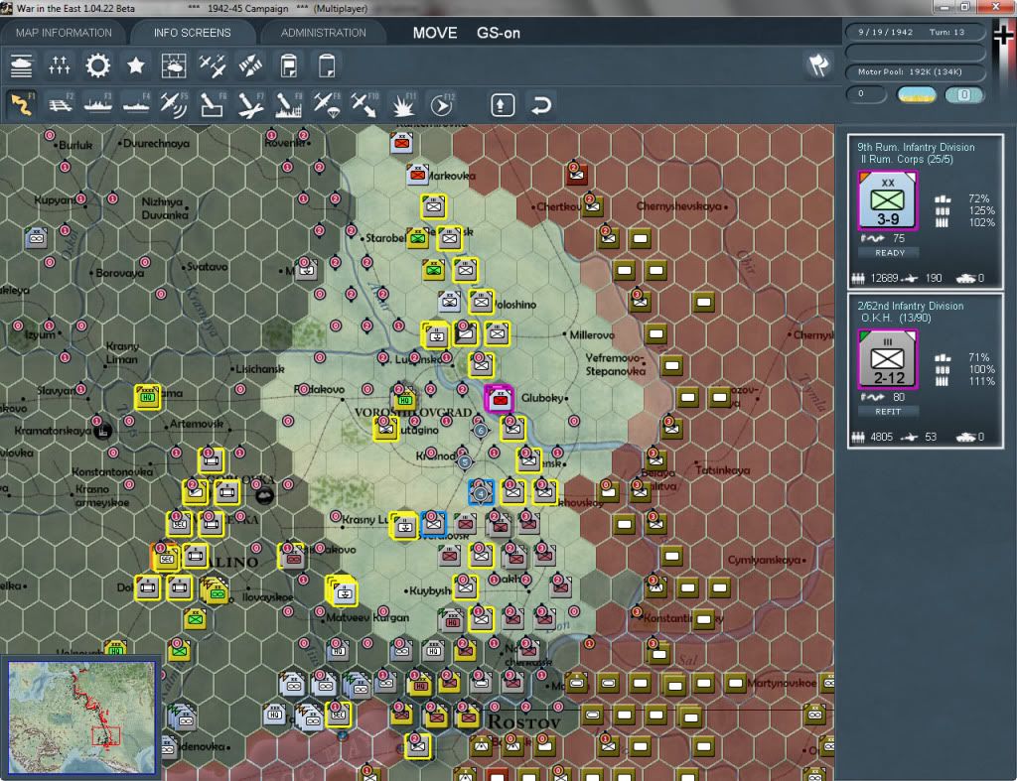Viewport: 1017px width, 781px height.
Task: Open the production gear icon
Action: 98,65
